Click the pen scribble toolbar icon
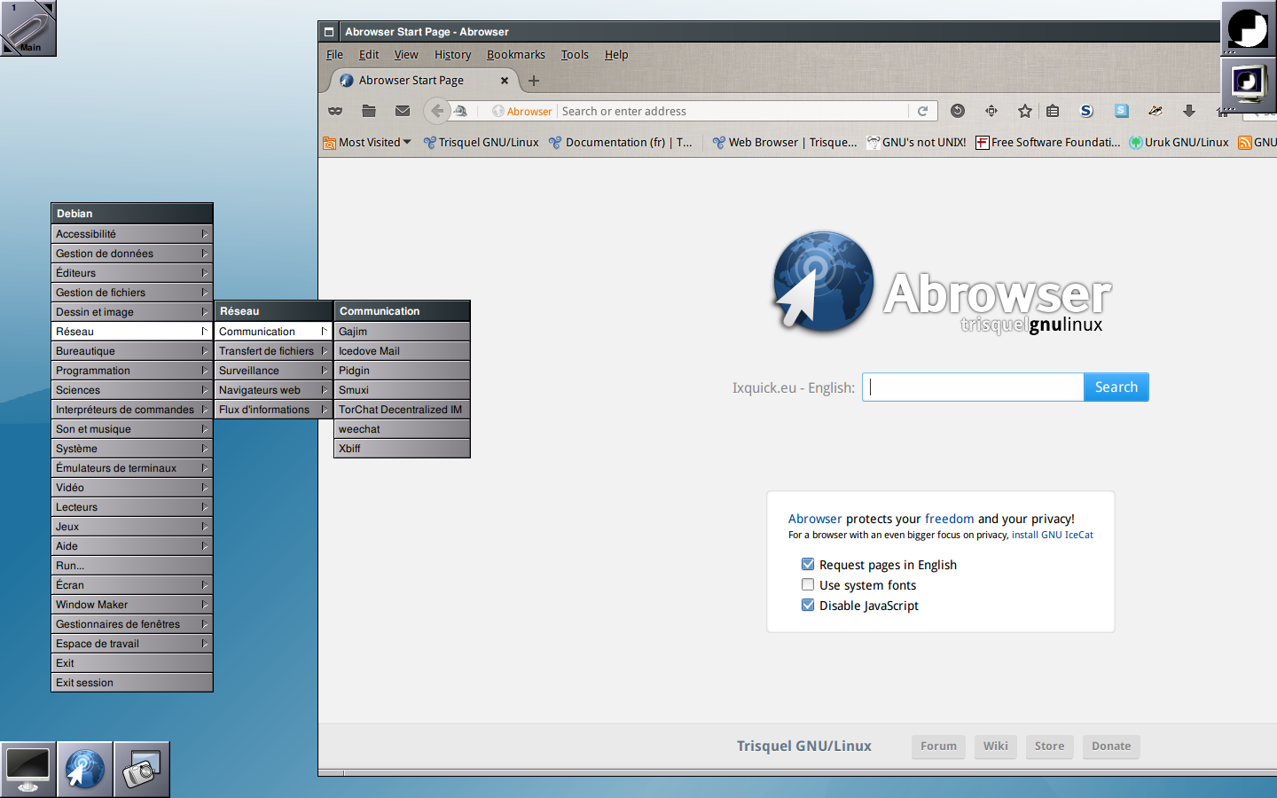This screenshot has width=1277, height=798. [x=1156, y=111]
